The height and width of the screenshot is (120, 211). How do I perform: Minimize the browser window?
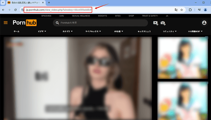tap(196, 3)
